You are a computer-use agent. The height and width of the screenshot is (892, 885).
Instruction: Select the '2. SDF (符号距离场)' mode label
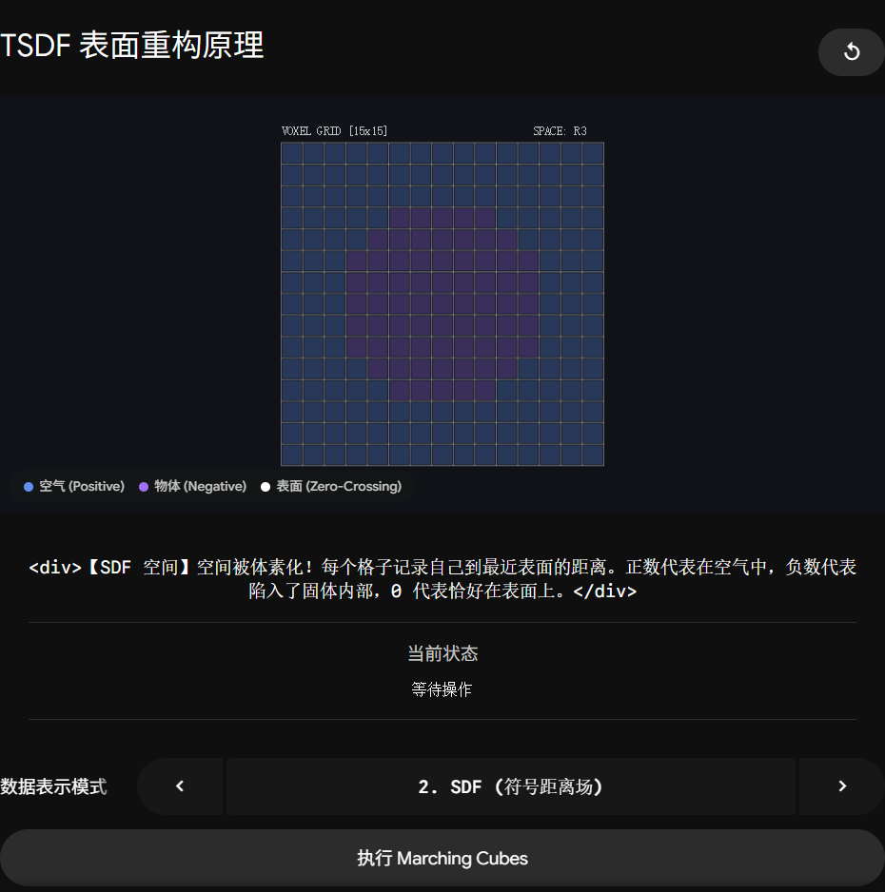point(510,786)
